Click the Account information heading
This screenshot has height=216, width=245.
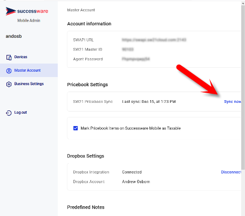[x=89, y=24]
